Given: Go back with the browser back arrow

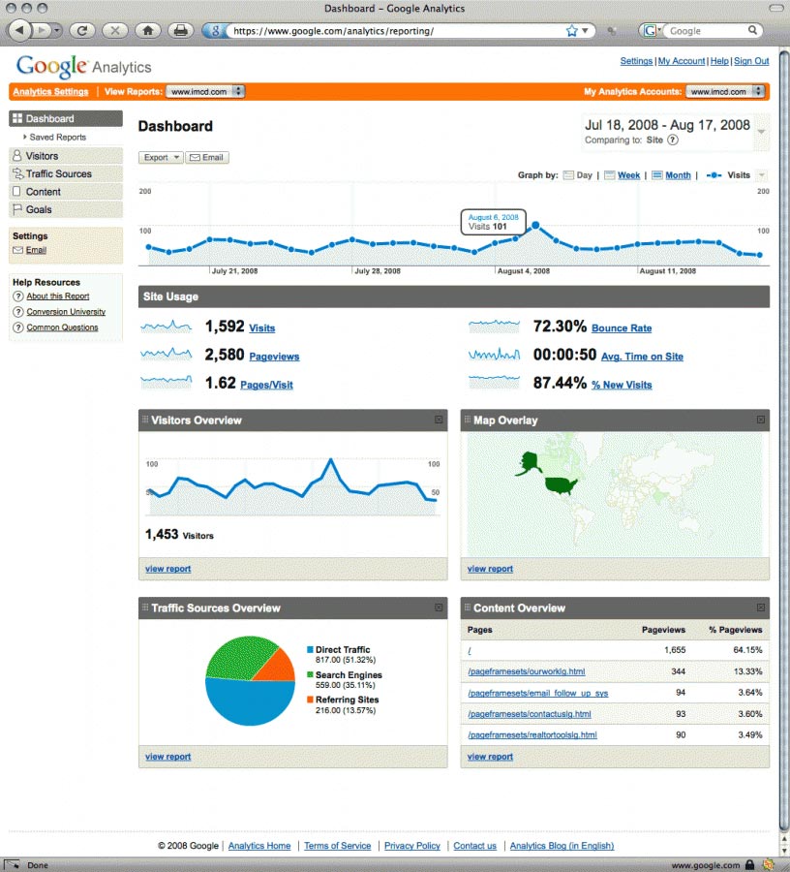Looking at the screenshot, I should point(20,30).
